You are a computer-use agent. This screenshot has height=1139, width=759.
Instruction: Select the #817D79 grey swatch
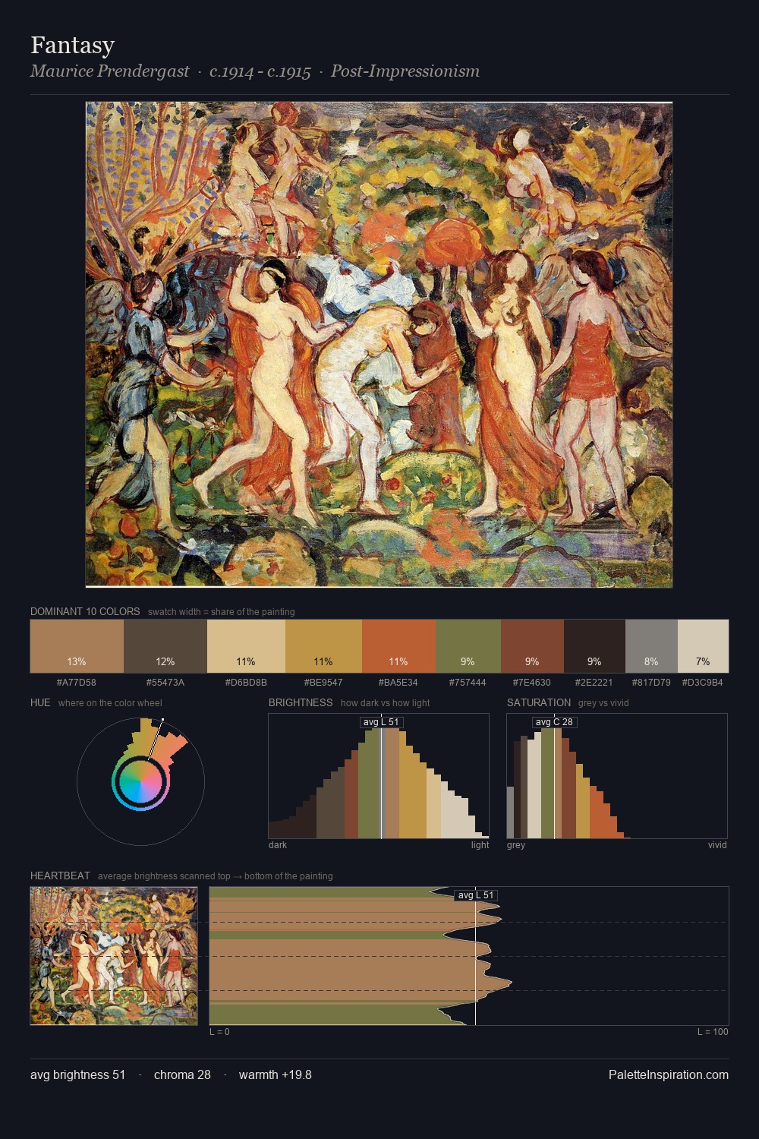[x=651, y=646]
